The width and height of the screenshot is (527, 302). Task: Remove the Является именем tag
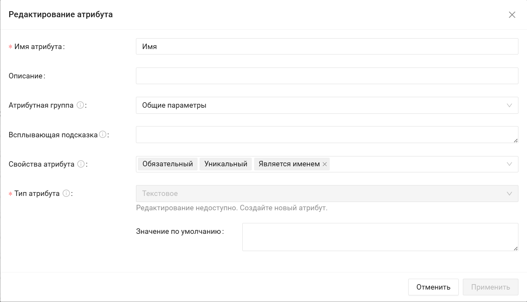(x=325, y=164)
